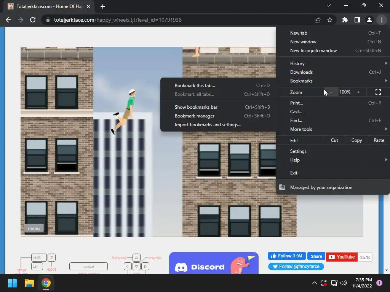The width and height of the screenshot is (390, 292).
Task: Bookmark this page with the star icon
Action: [x=330, y=20]
